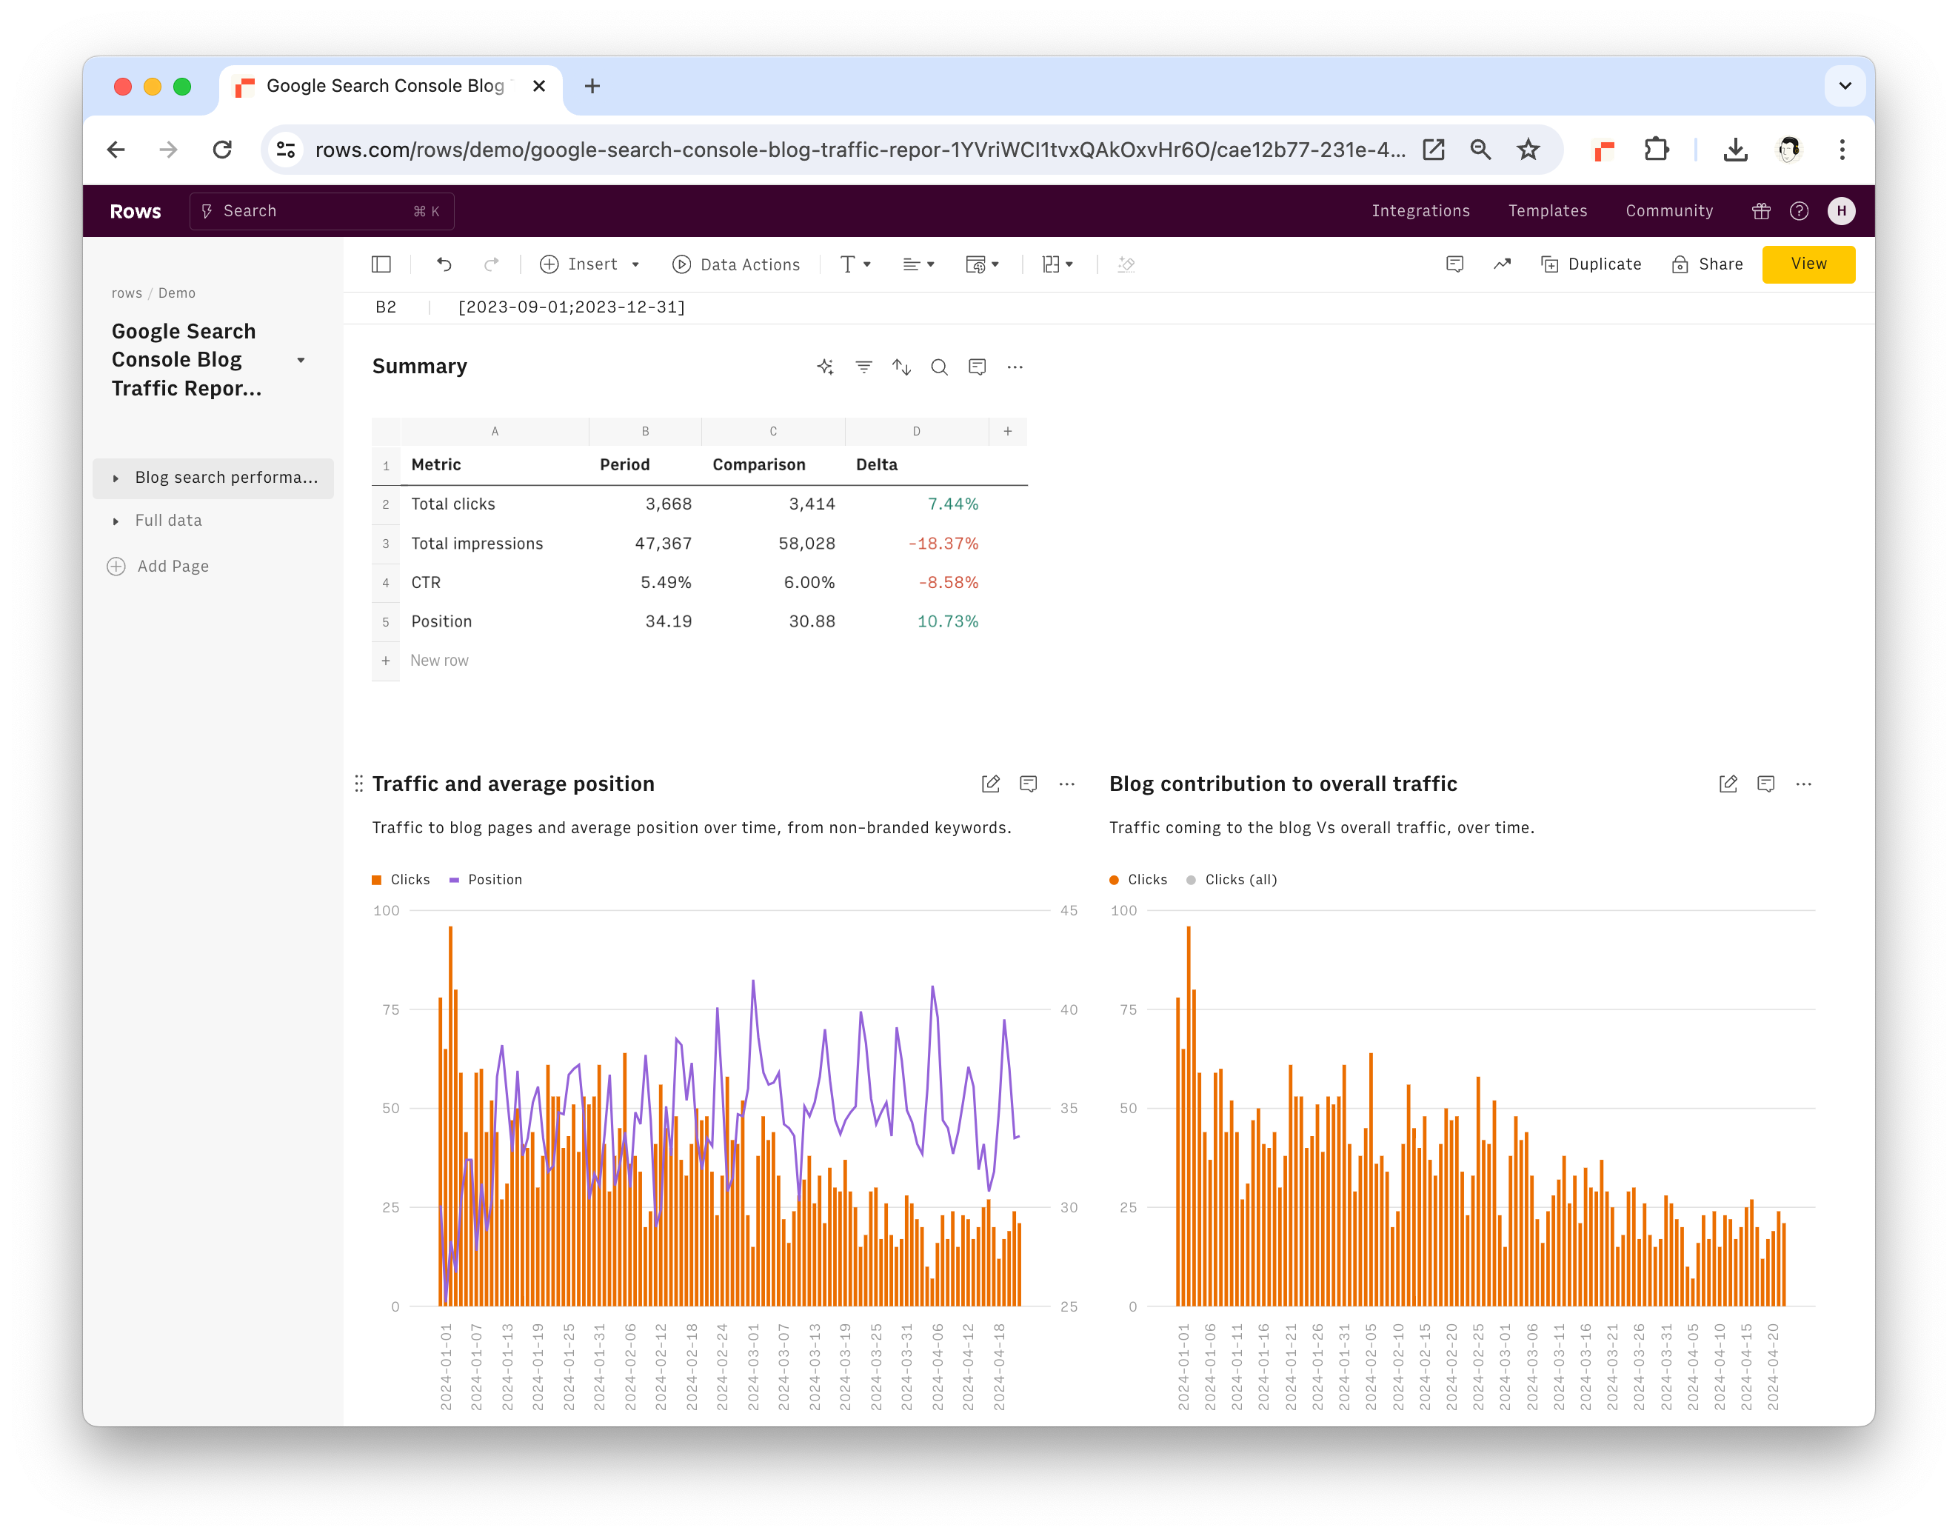Focus the Rows Search field

coord(321,211)
